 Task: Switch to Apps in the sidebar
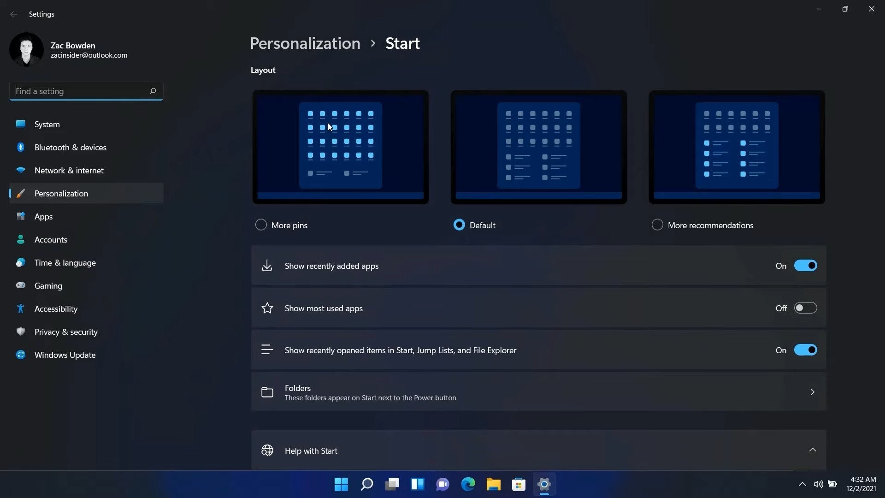click(x=43, y=216)
